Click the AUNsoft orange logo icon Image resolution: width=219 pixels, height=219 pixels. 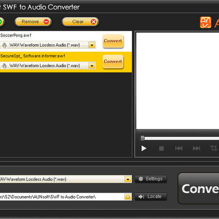tap(205, 22)
